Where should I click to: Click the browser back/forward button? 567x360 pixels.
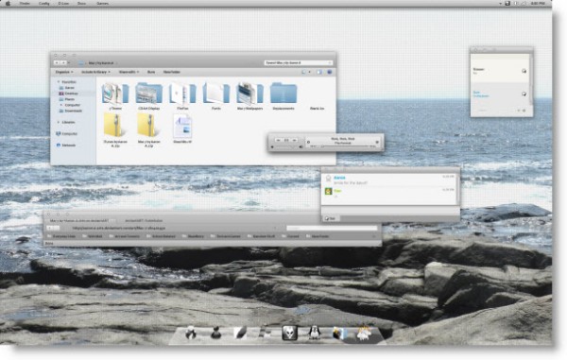(53, 228)
